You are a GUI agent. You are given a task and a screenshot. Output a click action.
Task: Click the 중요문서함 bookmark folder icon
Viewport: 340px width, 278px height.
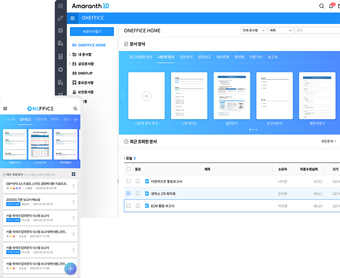[x=74, y=83]
